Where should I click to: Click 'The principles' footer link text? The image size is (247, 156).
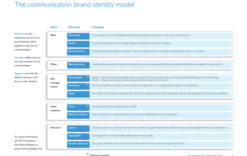[x=194, y=155]
